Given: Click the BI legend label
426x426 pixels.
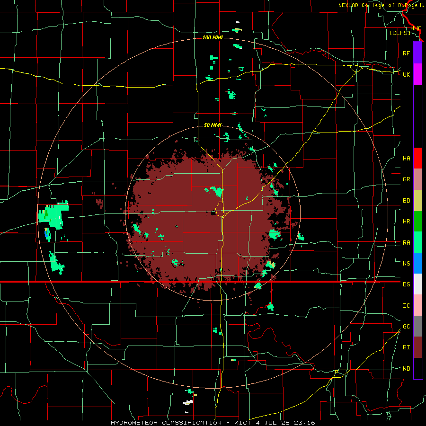Looking at the screenshot, I should [x=406, y=347].
